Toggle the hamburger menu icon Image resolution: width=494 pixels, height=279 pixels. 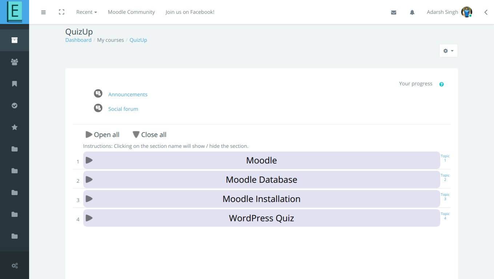tap(43, 12)
